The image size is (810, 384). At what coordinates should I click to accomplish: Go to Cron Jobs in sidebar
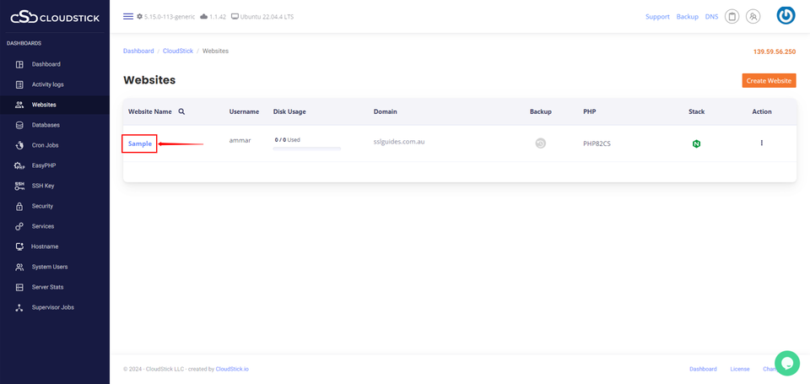(45, 145)
